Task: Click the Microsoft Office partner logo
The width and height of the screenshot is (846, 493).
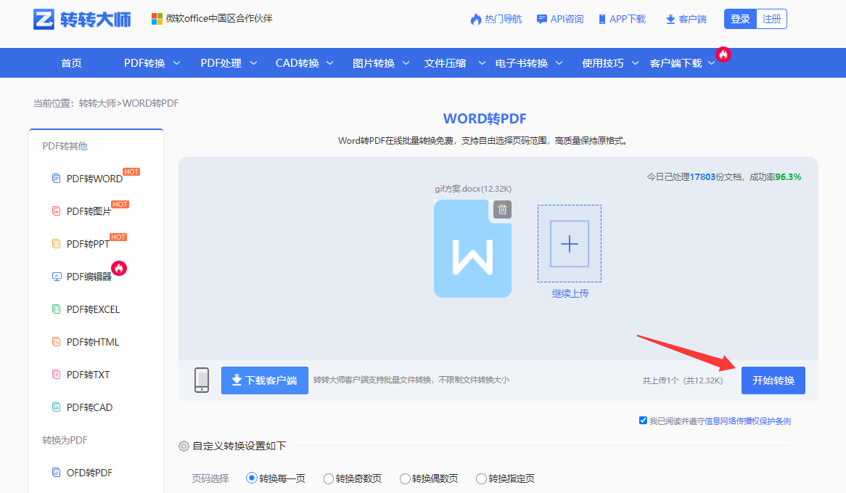Action: coord(157,19)
